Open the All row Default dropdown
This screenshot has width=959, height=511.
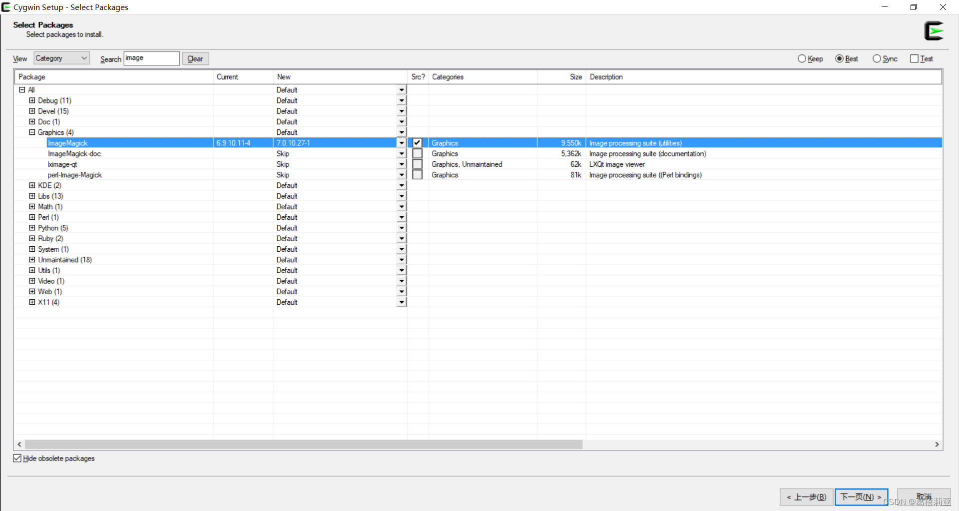pos(402,90)
